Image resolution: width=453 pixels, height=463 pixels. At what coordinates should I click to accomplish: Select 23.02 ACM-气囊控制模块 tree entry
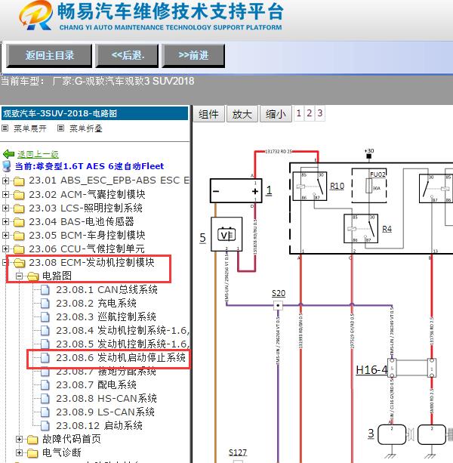coord(87,194)
